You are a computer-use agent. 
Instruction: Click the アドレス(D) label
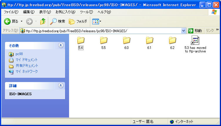[x=10, y=30]
